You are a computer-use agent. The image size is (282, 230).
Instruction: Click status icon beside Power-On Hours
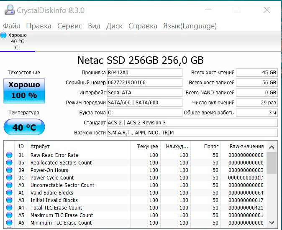pos(9,170)
